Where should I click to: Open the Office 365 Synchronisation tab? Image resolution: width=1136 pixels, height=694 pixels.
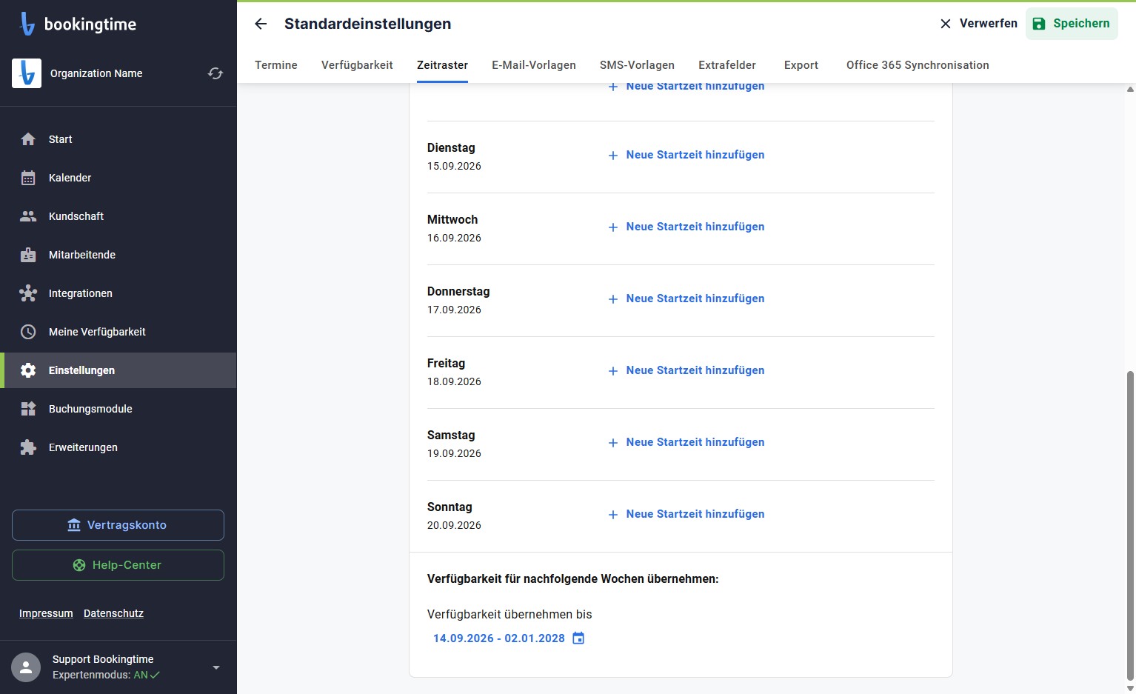pyautogui.click(x=918, y=65)
